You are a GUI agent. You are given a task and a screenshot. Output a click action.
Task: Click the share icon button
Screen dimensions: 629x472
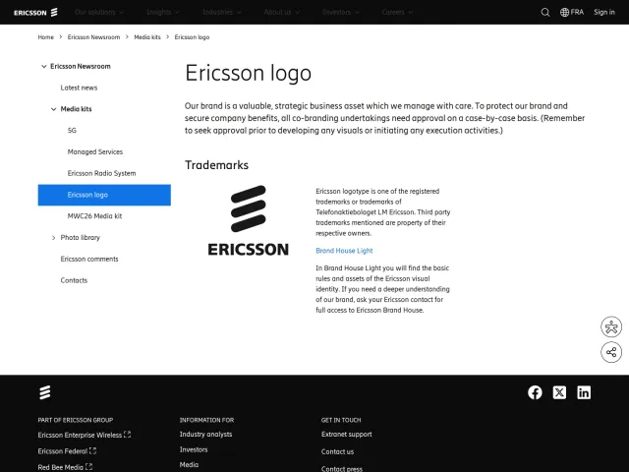click(x=611, y=352)
